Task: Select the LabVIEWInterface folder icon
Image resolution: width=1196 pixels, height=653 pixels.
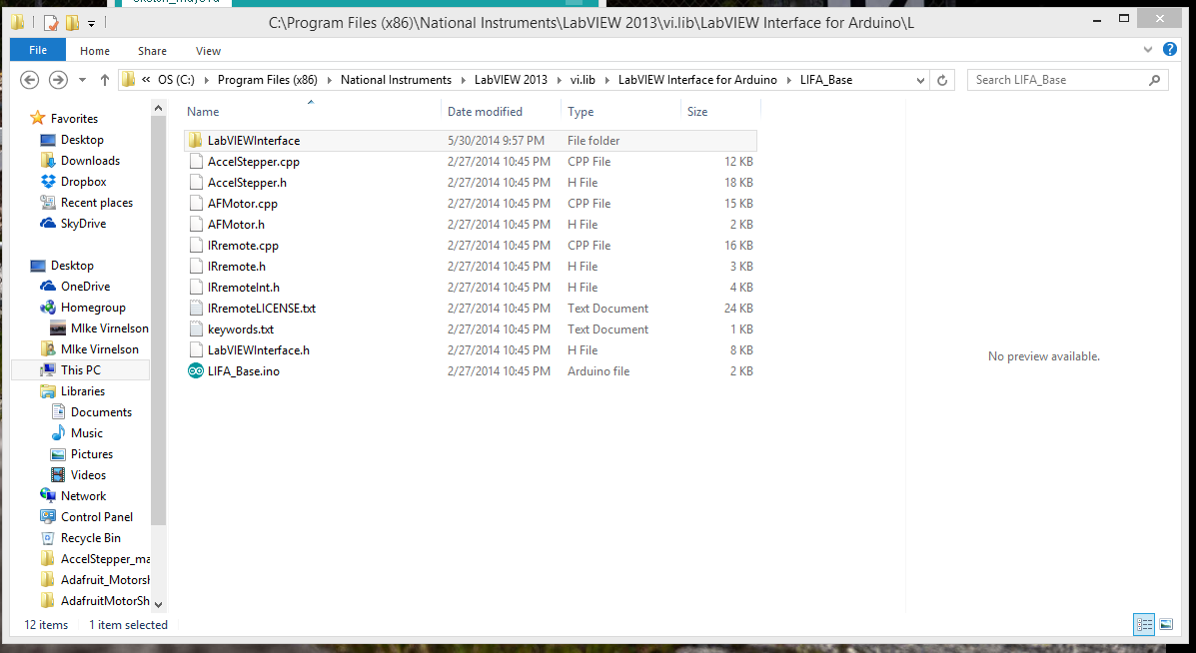Action: (195, 140)
